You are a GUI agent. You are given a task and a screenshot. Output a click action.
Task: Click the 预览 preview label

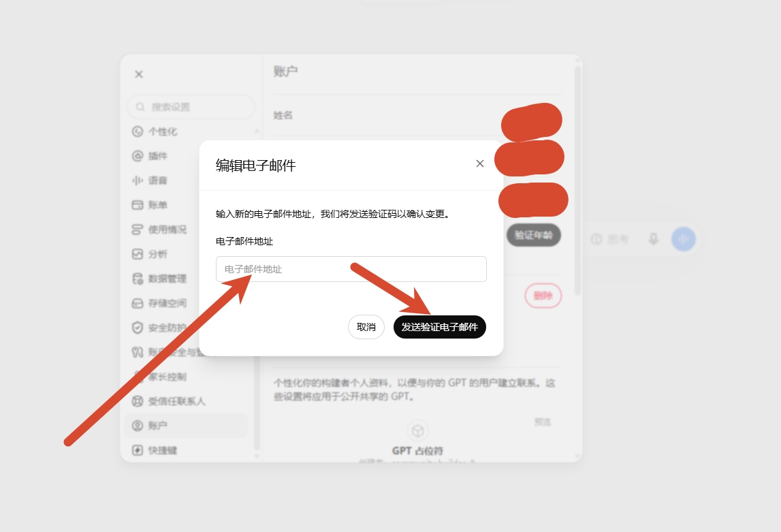click(543, 422)
